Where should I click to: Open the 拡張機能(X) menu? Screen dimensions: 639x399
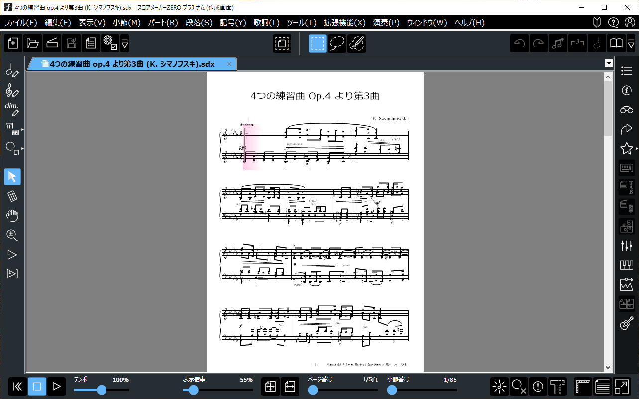(345, 23)
